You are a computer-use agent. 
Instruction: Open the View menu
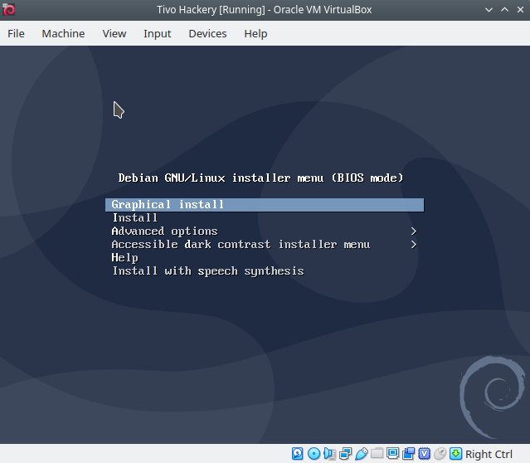(114, 33)
